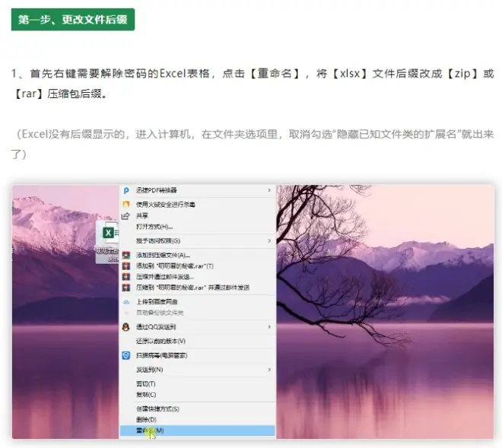Select 删除(D) from the context menu

coord(146,420)
